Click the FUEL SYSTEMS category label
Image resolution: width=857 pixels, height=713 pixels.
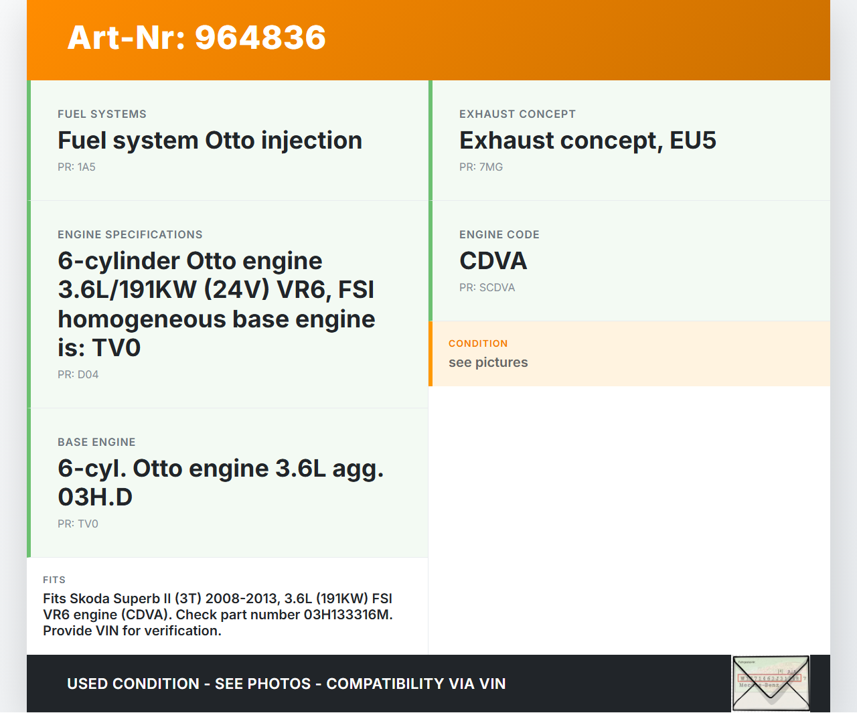(102, 114)
